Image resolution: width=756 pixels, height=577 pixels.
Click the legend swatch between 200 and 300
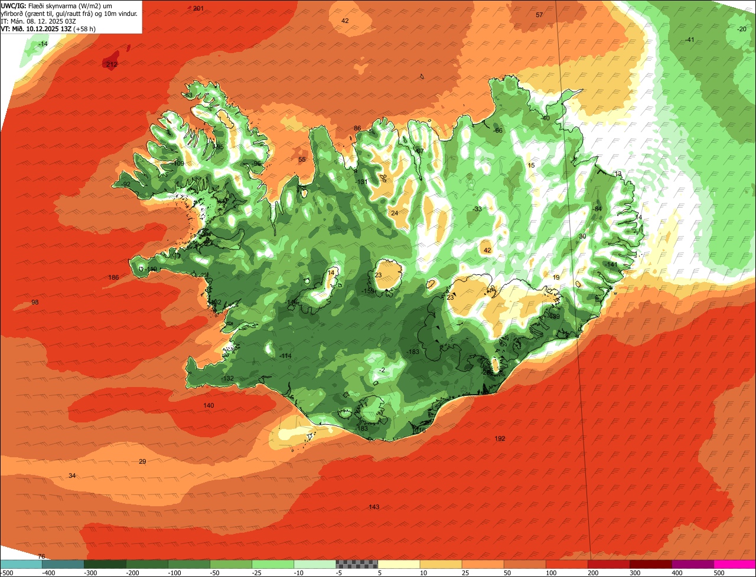[608, 564]
